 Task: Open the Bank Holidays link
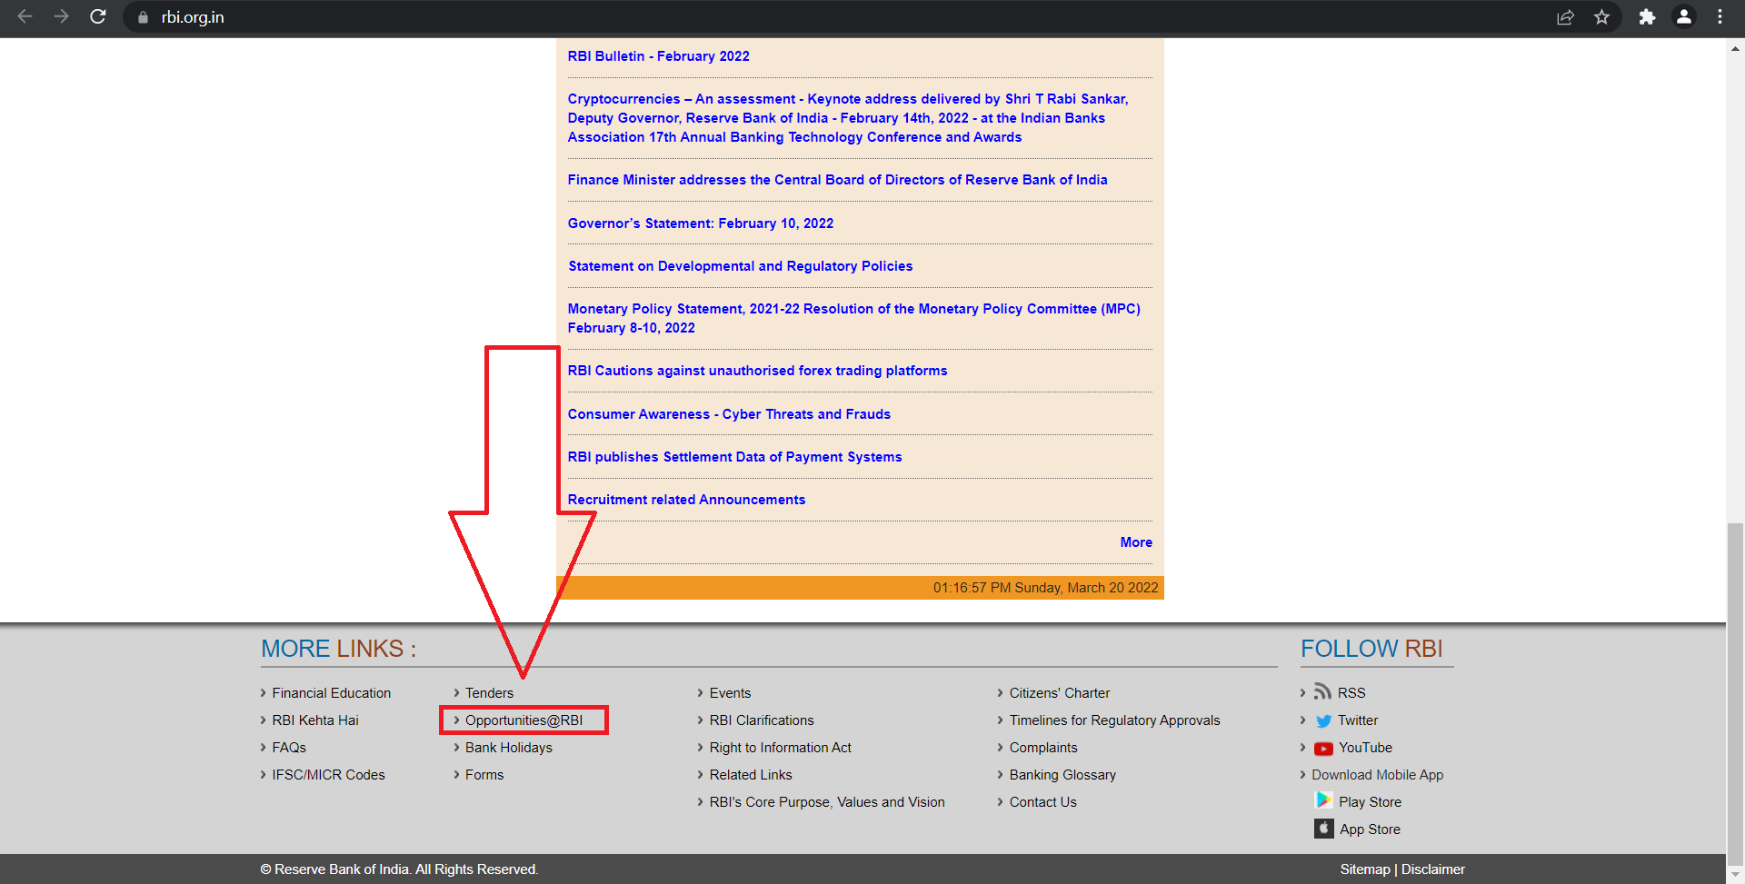(508, 748)
